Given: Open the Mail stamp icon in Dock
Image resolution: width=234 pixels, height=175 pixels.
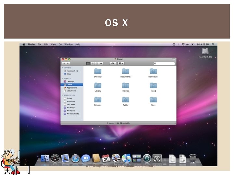Looking at the screenshot, I should click(x=65, y=158).
